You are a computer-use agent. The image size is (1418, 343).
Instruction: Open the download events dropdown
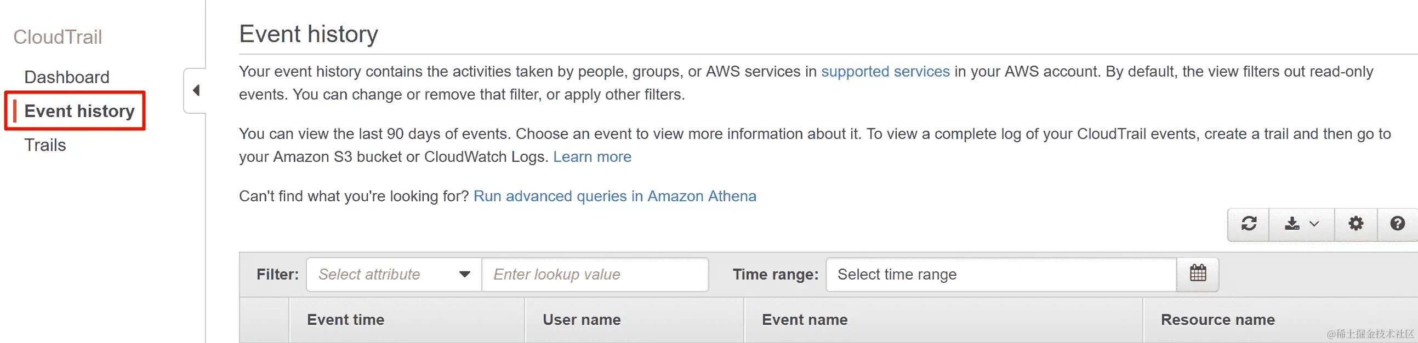[x=1301, y=224]
